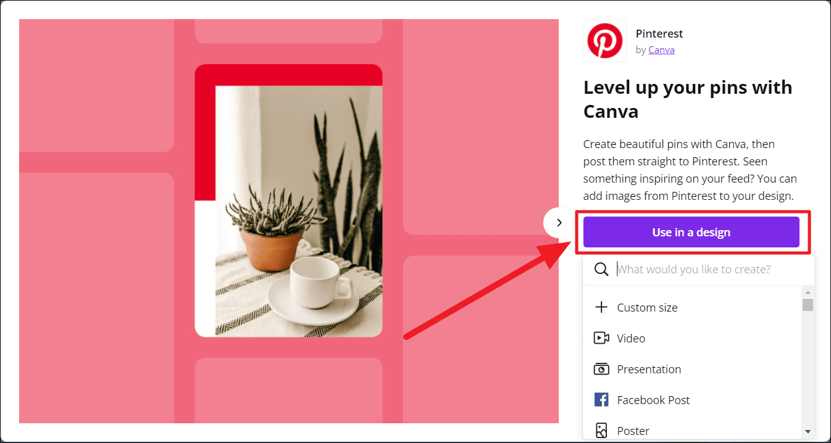Click the Poster icon

click(601, 431)
